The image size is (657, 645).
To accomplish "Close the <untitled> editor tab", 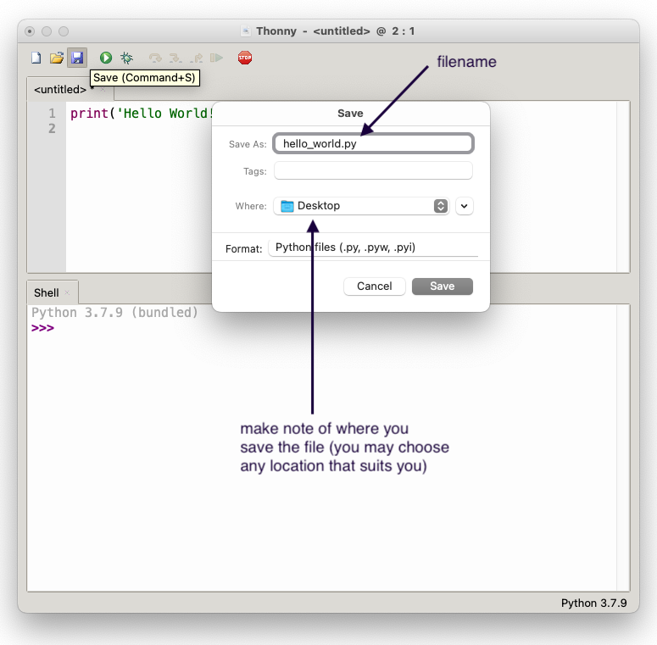I will 103,90.
